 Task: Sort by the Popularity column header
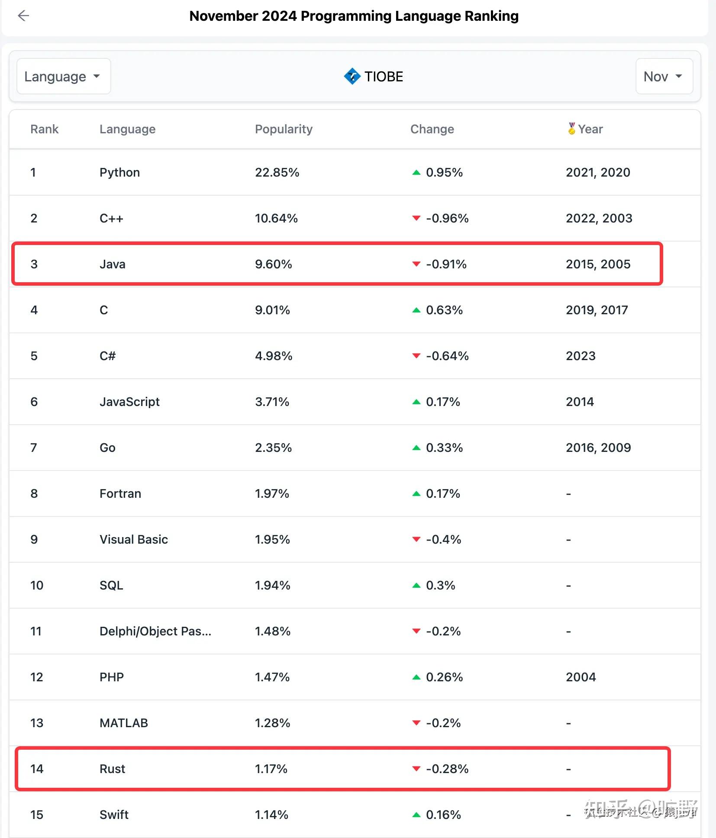pyautogui.click(x=284, y=129)
